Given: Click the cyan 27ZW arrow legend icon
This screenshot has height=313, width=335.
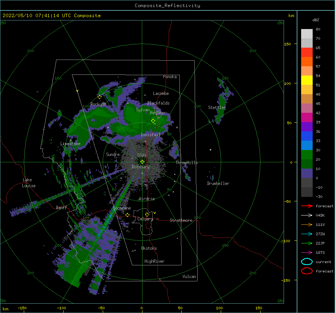Looking at the screenshot, I should point(307,234).
